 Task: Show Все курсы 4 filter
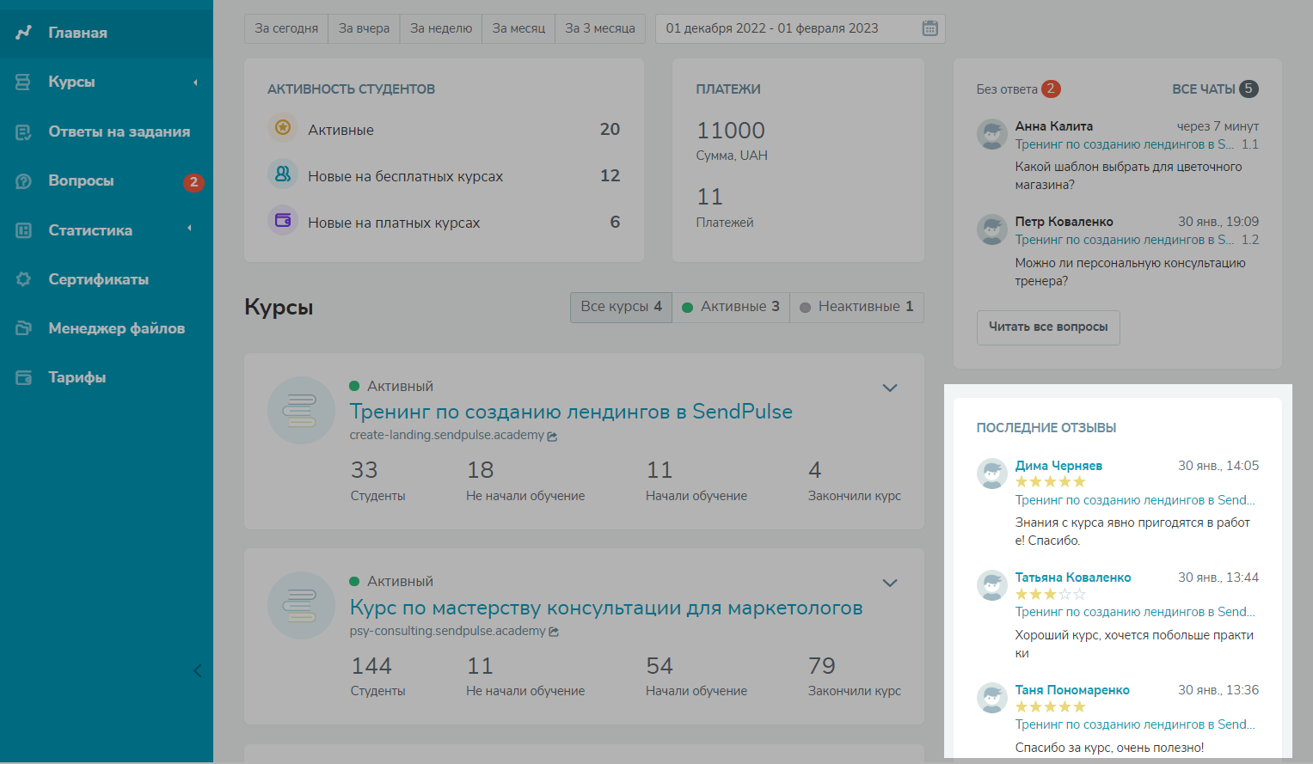621,307
